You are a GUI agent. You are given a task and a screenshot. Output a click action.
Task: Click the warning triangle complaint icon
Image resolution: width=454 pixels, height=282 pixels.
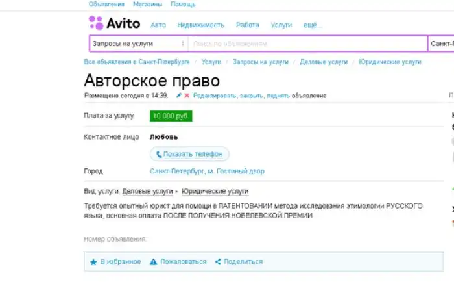click(154, 262)
